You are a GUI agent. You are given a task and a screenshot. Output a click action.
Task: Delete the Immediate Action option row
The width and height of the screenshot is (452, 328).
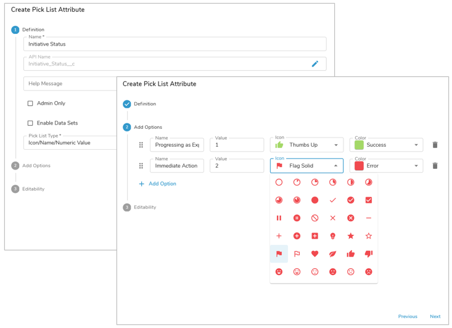pos(435,166)
